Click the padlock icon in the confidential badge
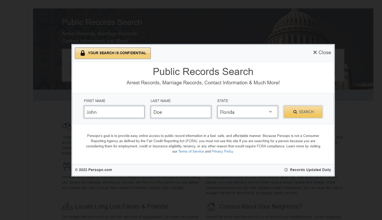Screen dimensions: 382x220 coord(83,53)
